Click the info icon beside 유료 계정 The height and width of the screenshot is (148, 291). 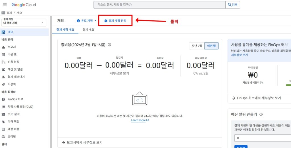coord(78,21)
